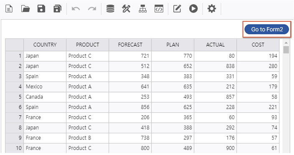
Task: Open a file with the folder icon
Action: (25, 9)
